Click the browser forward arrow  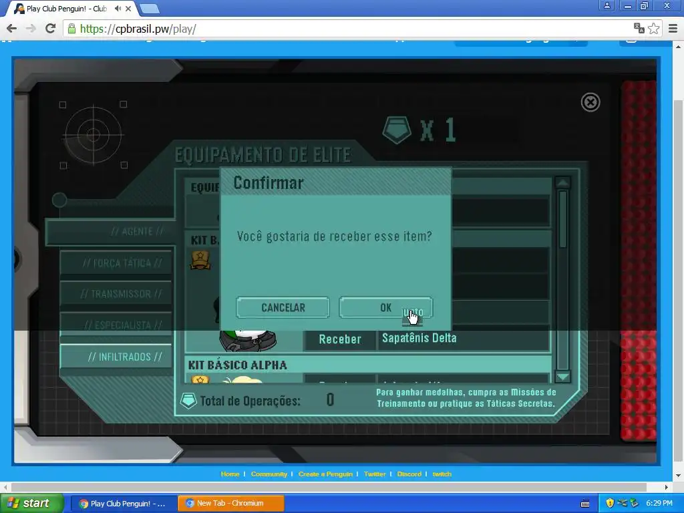coord(31,29)
